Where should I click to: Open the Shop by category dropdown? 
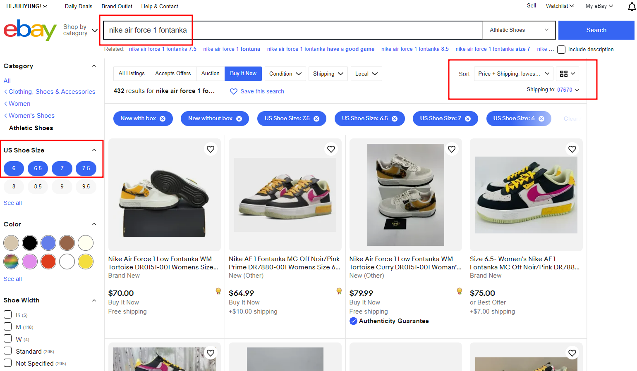tap(80, 30)
